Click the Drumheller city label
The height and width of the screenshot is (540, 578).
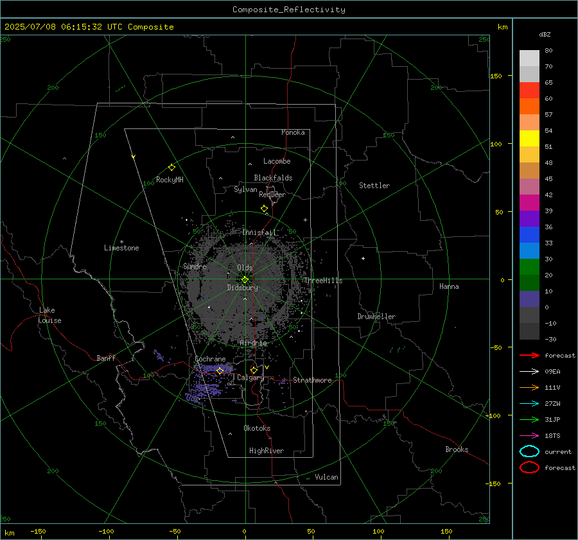coord(376,317)
